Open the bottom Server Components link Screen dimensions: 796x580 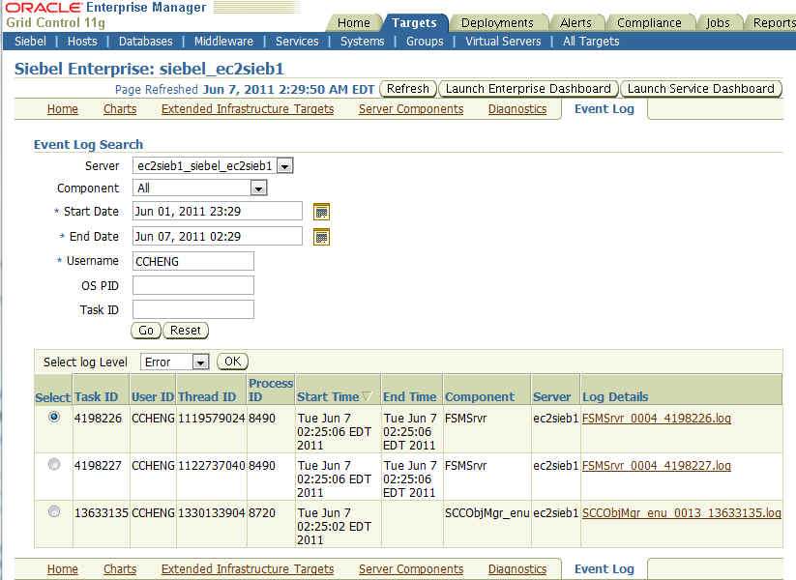click(x=411, y=569)
